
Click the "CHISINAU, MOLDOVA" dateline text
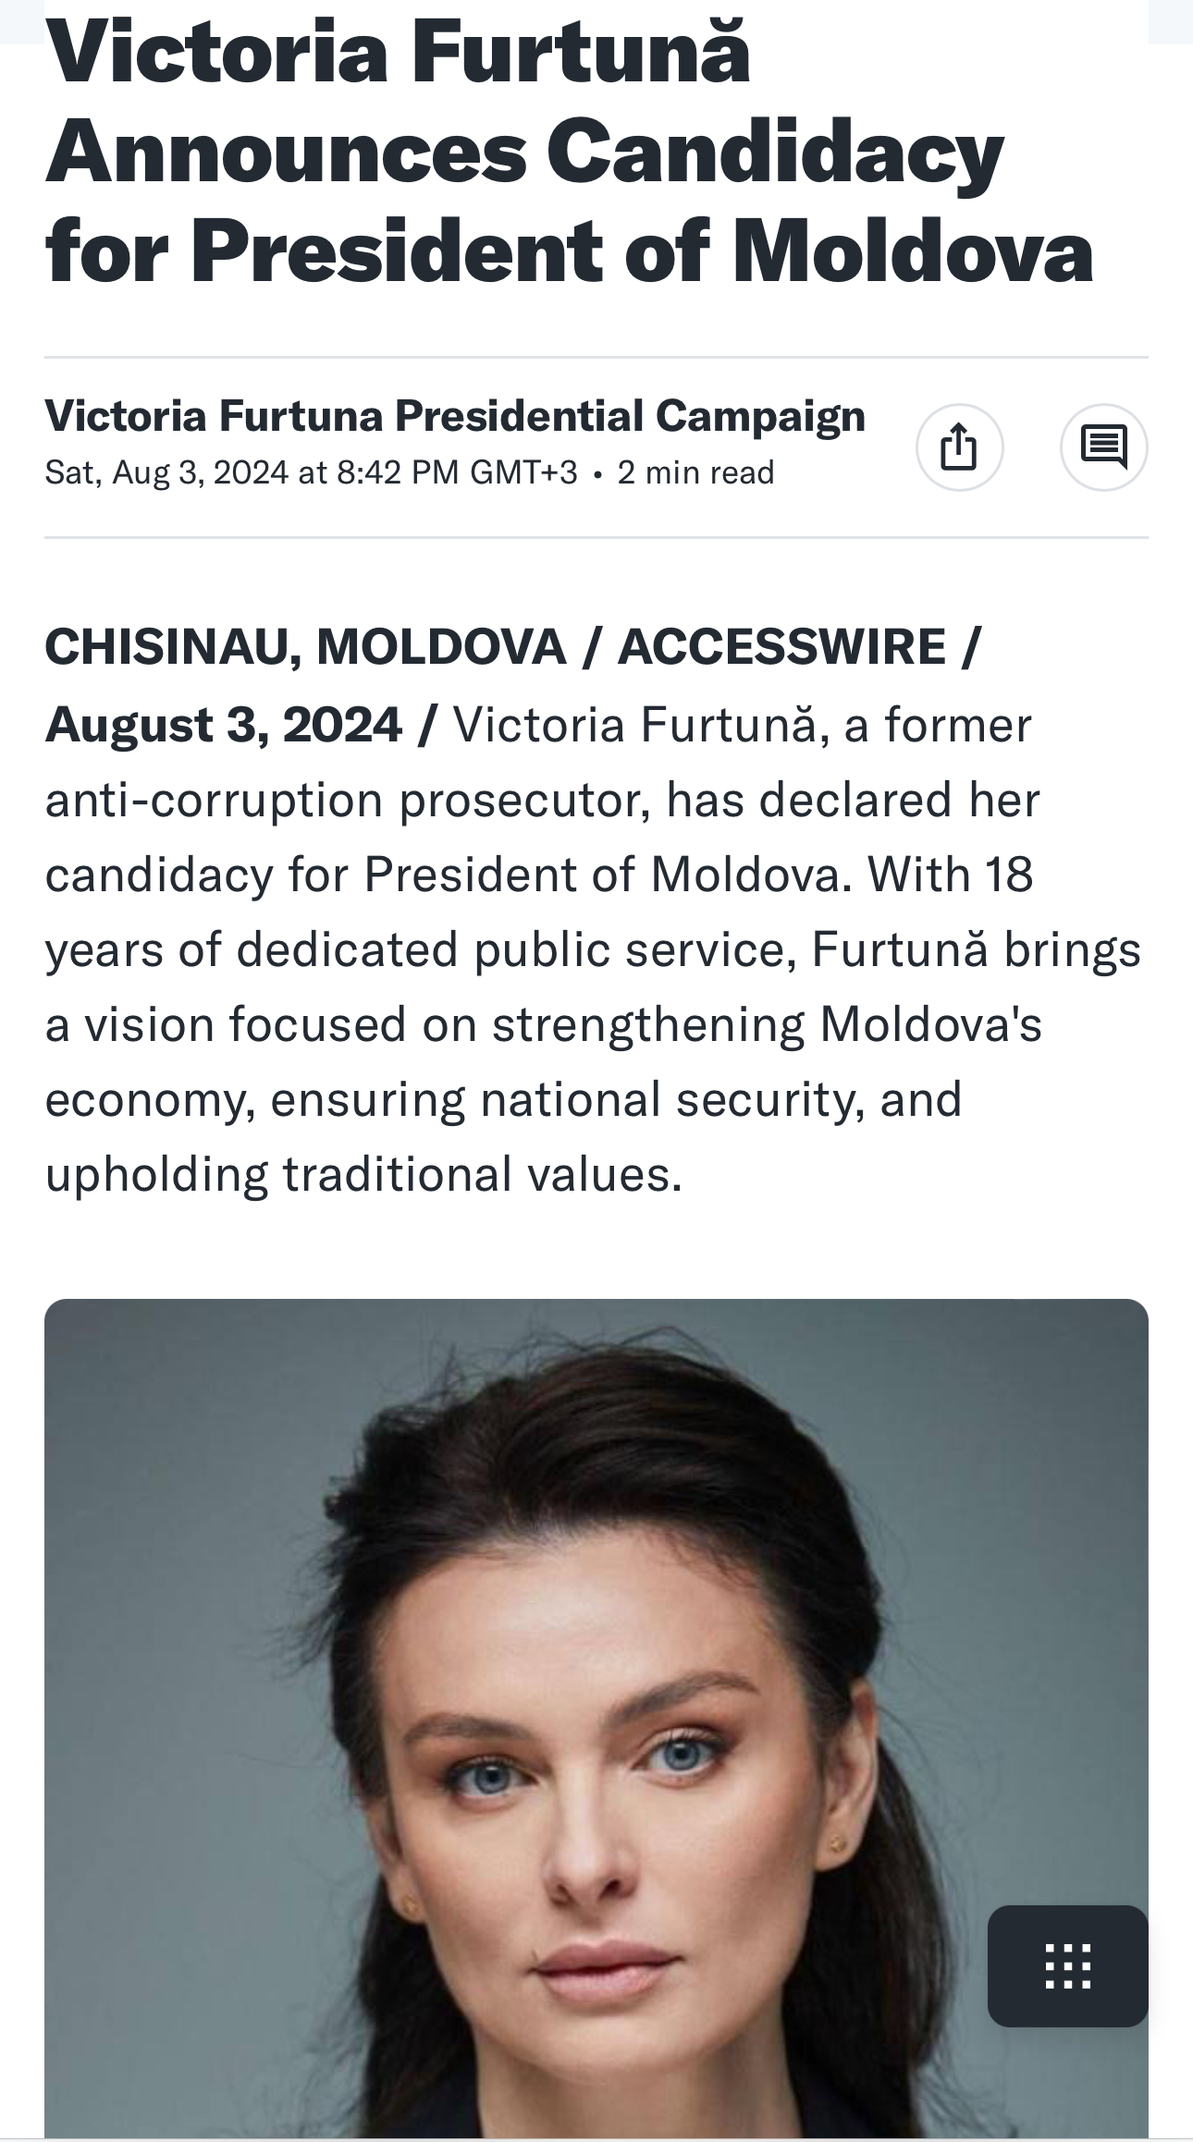pyautogui.click(x=305, y=646)
